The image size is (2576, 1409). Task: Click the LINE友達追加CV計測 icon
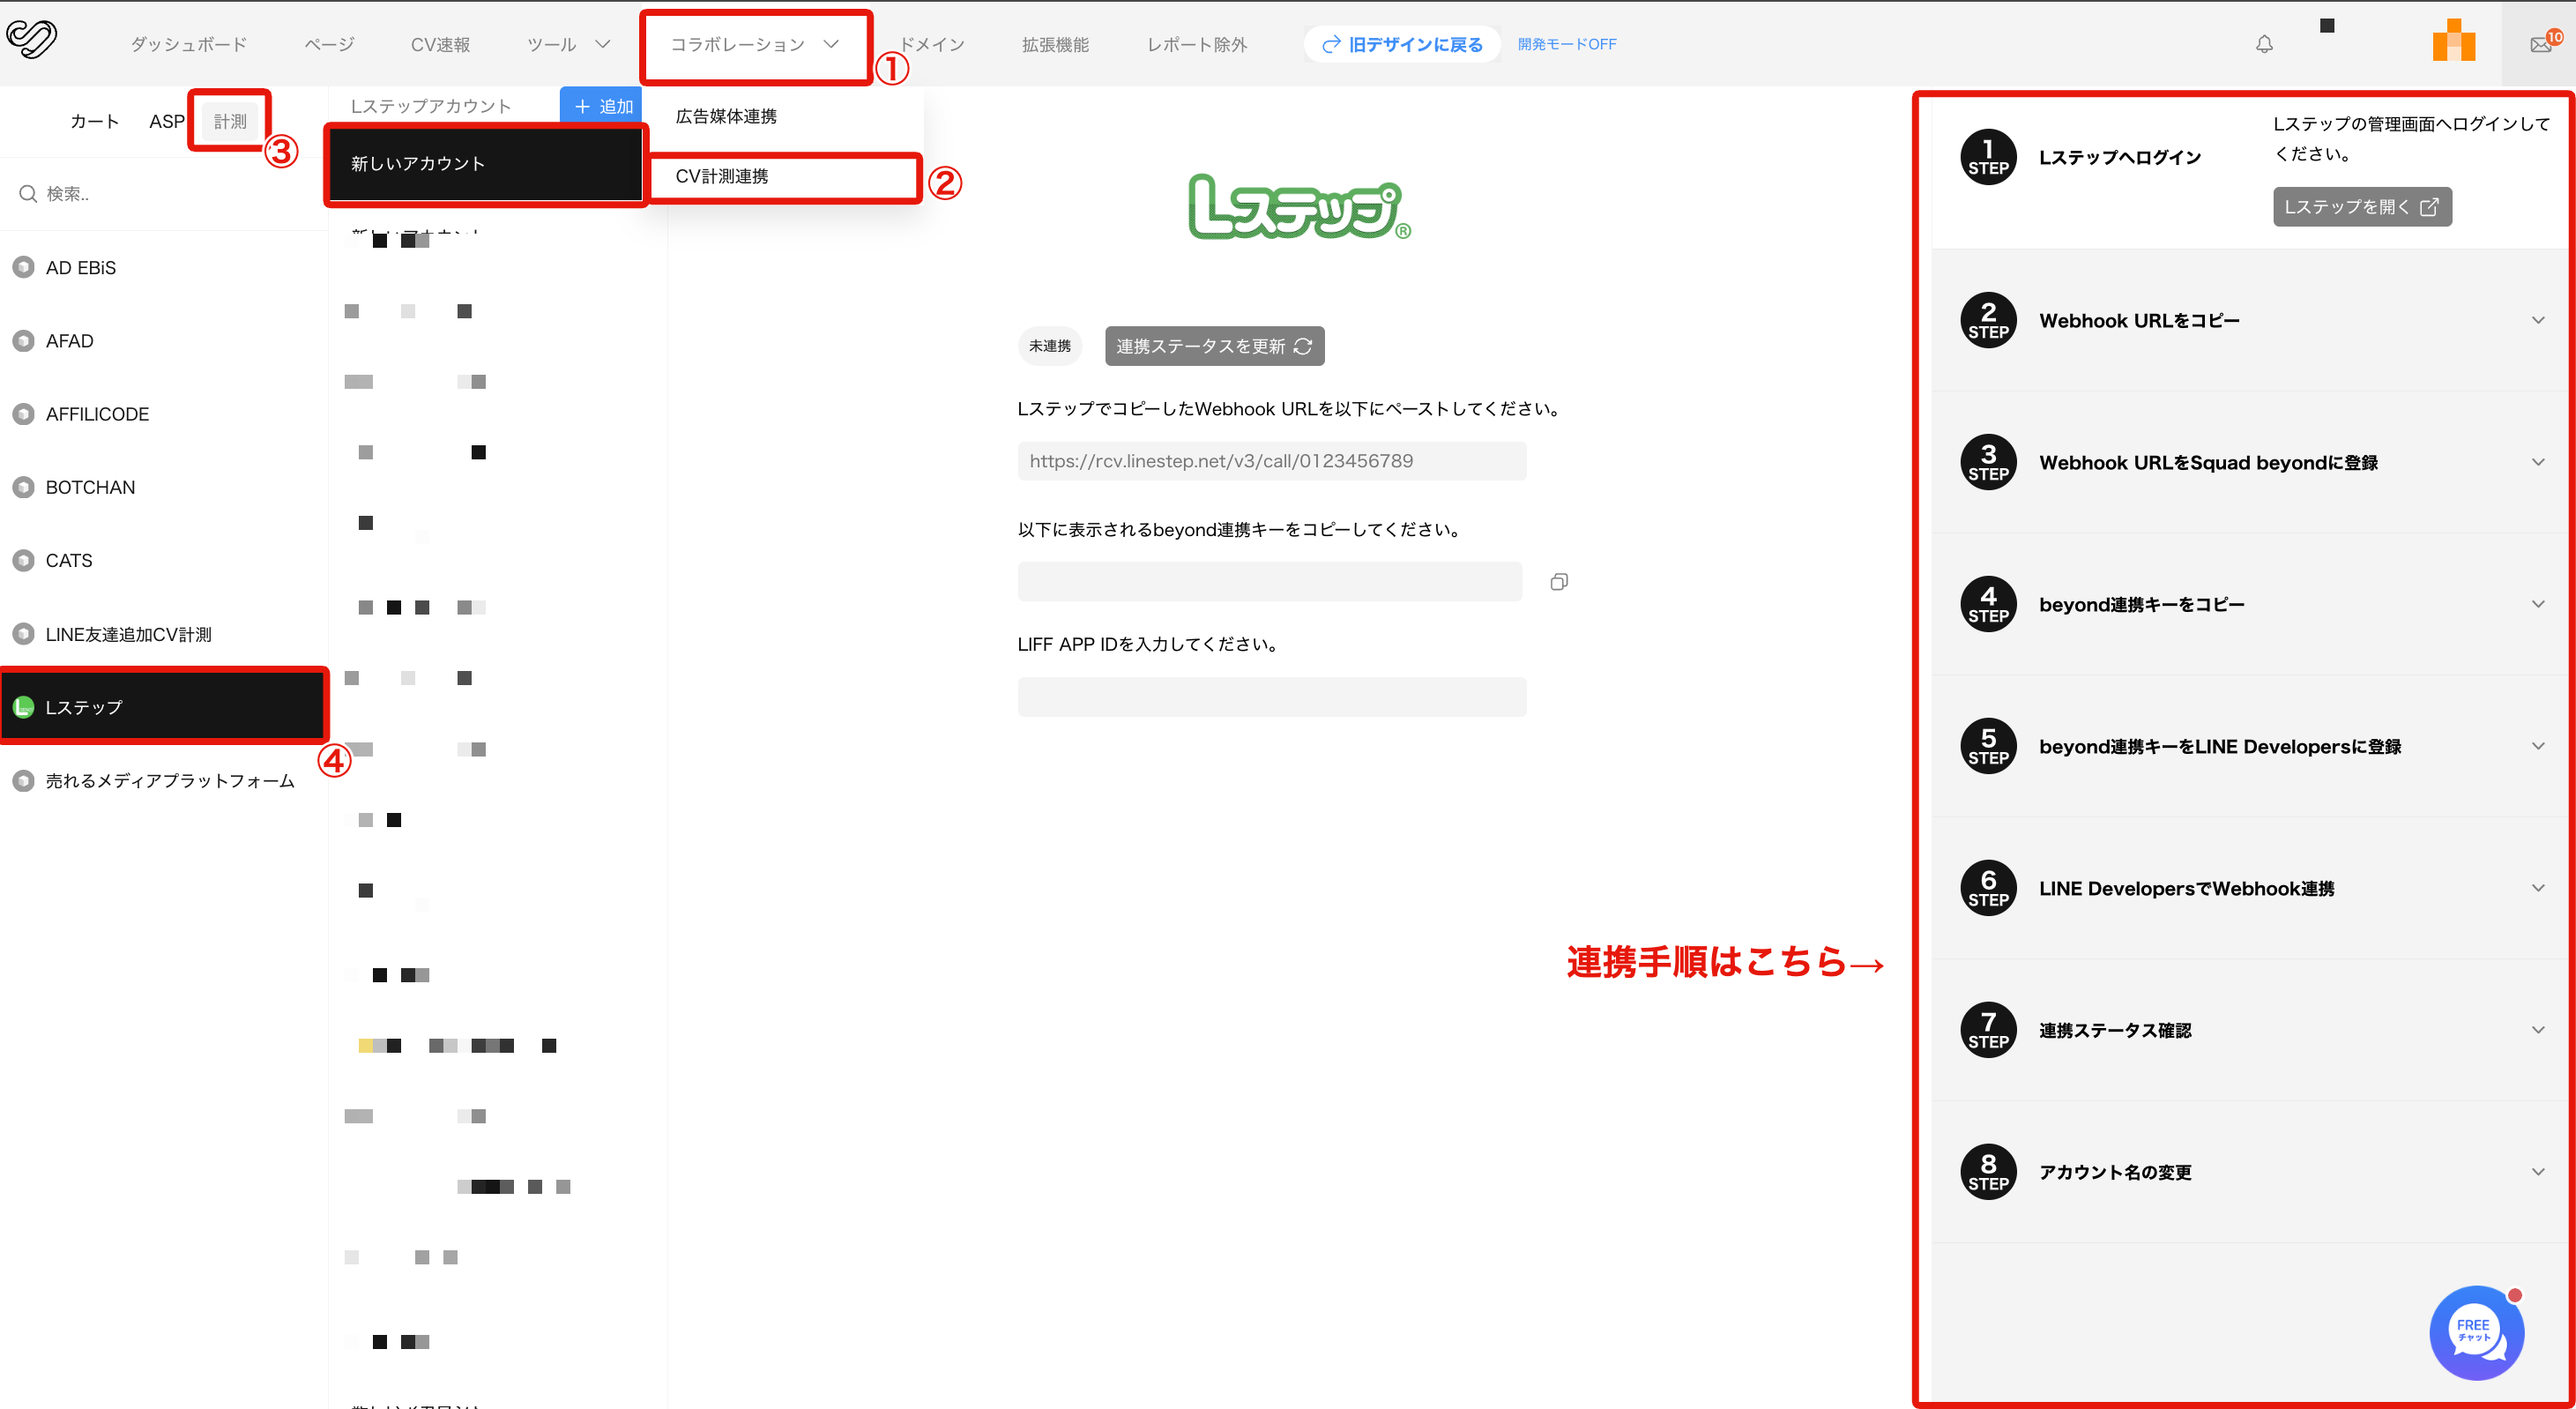pos(23,634)
